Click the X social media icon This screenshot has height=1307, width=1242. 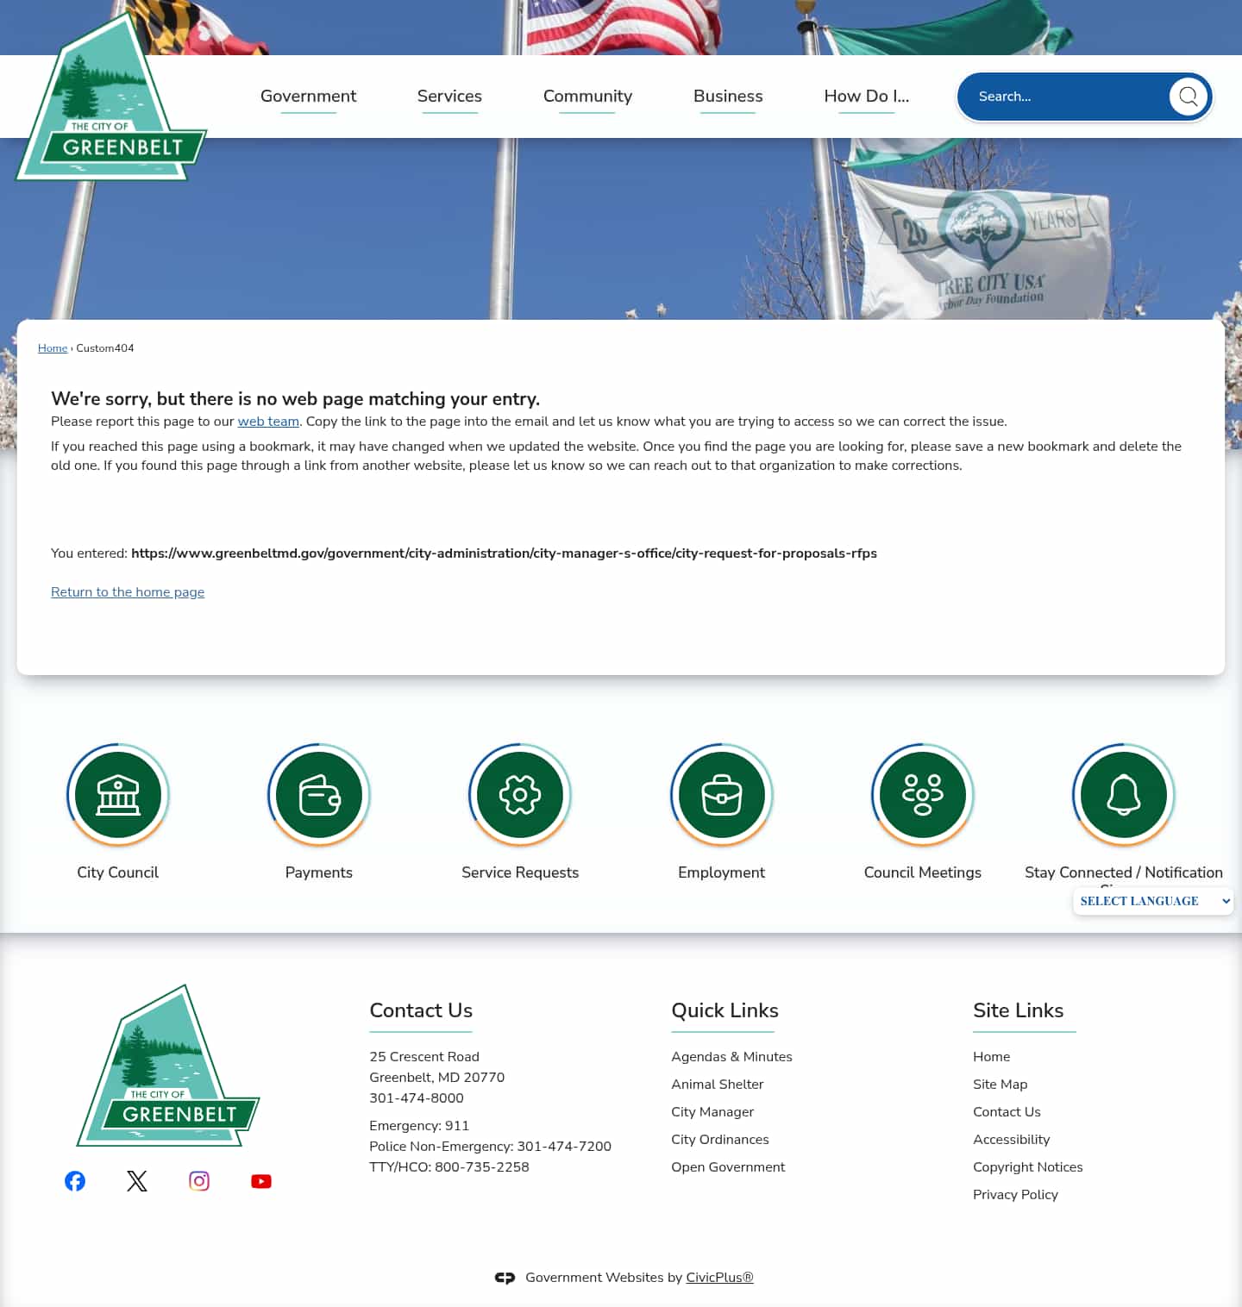(137, 1181)
